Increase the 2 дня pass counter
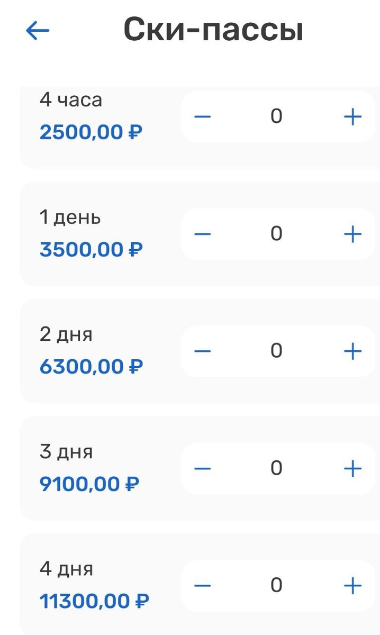 point(352,350)
